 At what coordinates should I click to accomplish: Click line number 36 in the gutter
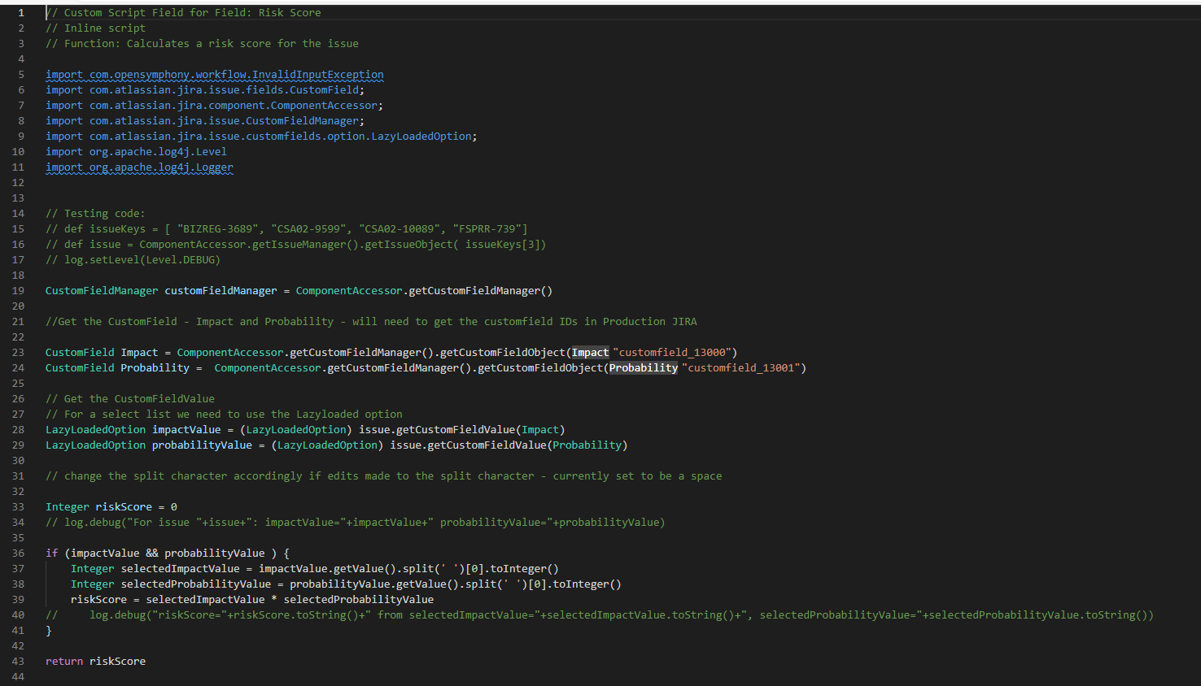(x=18, y=554)
